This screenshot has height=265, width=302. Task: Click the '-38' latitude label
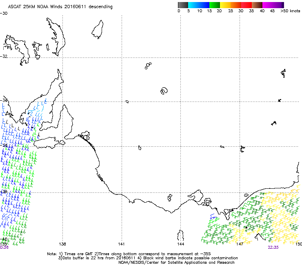pyautogui.click(x=4, y=192)
